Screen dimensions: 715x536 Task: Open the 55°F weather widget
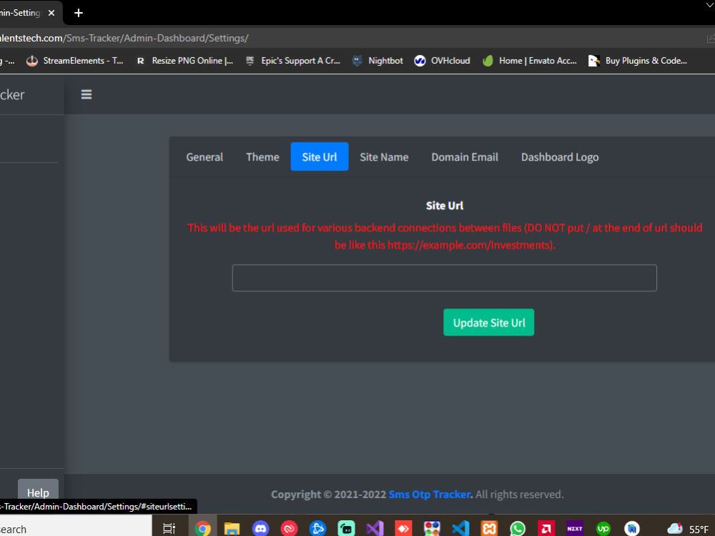[689, 529]
